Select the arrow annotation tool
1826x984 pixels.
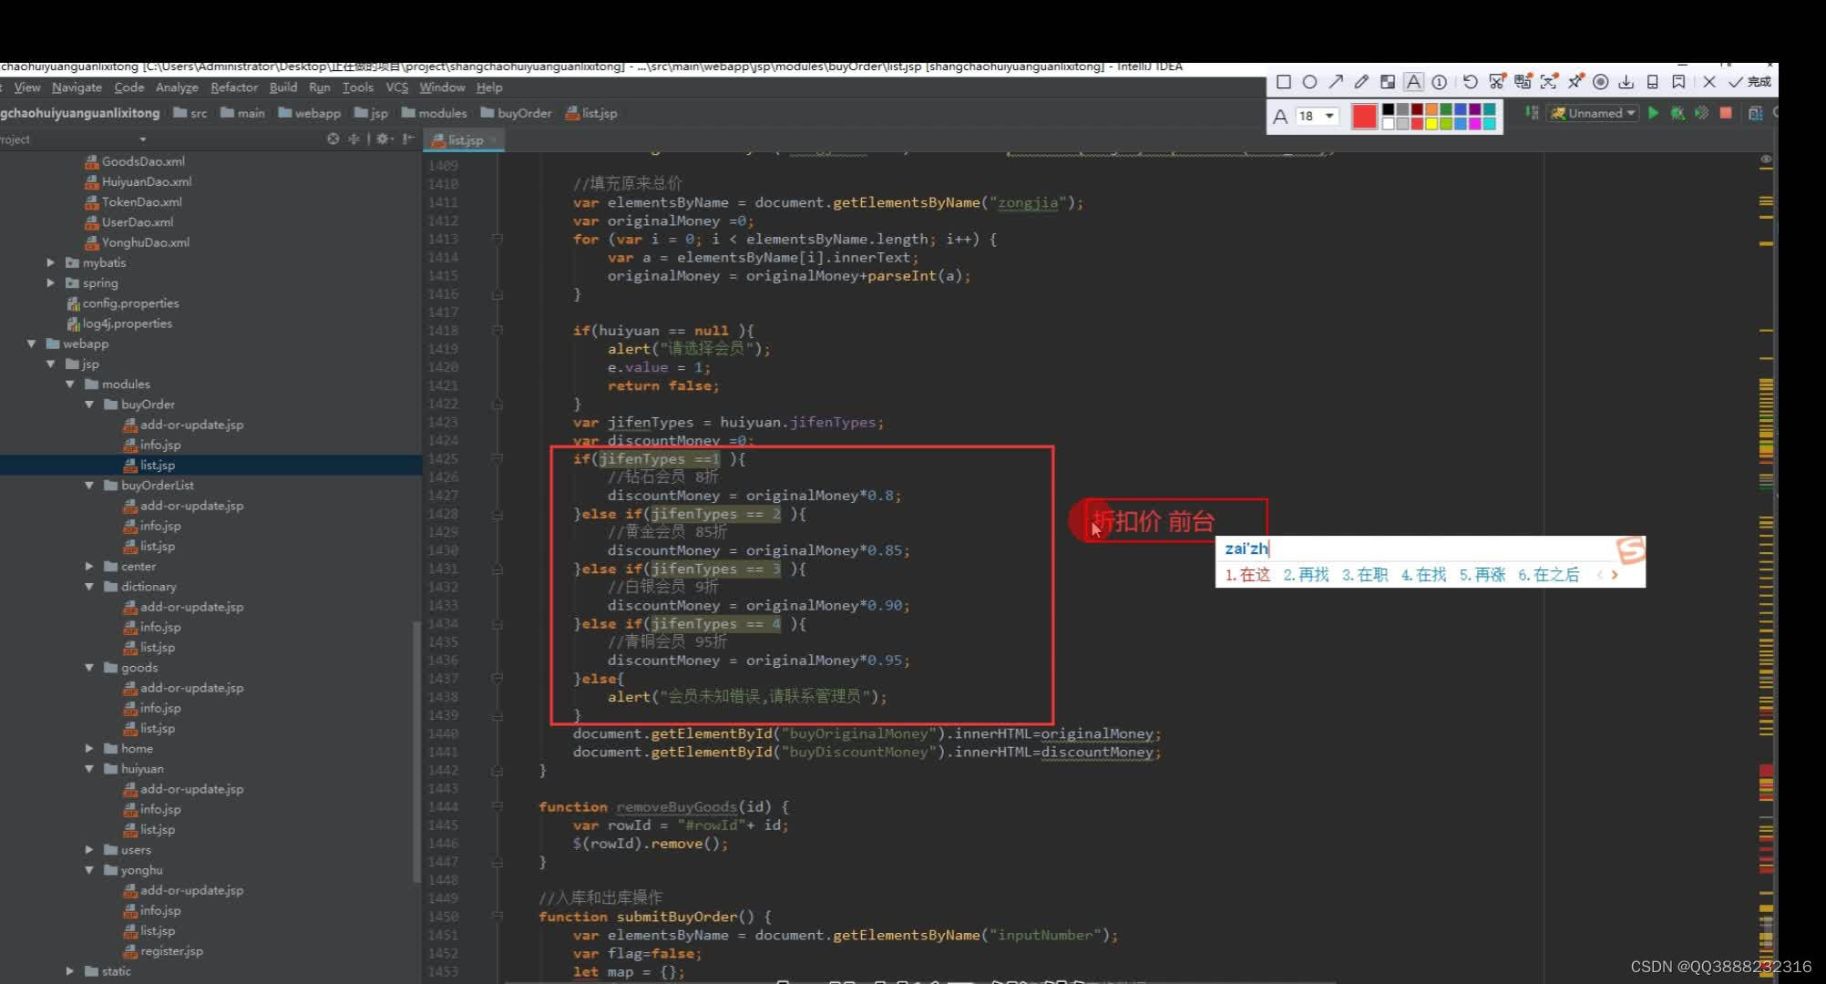(1336, 81)
